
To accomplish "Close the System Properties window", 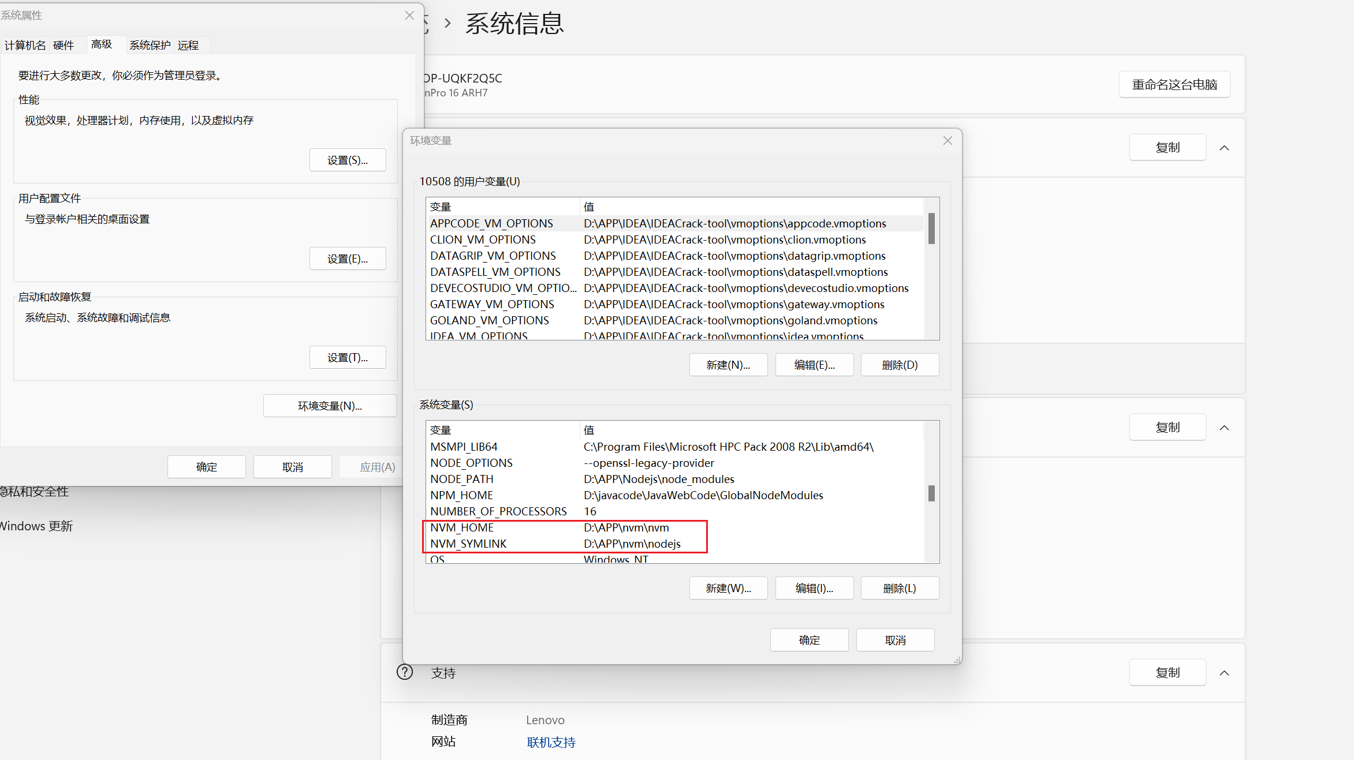I will pyautogui.click(x=409, y=16).
